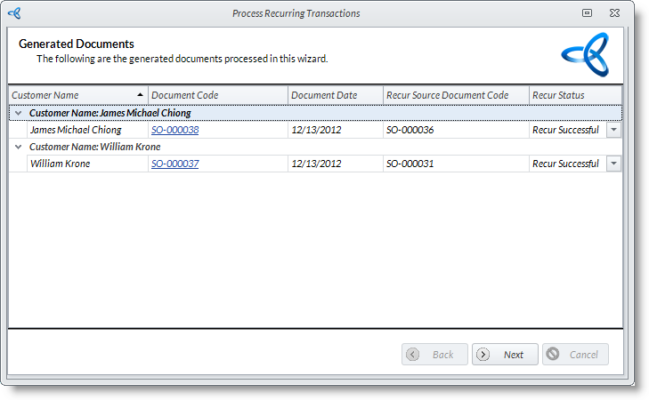This screenshot has width=649, height=400.
Task: Sort by Document Code column header
Action: [217, 95]
